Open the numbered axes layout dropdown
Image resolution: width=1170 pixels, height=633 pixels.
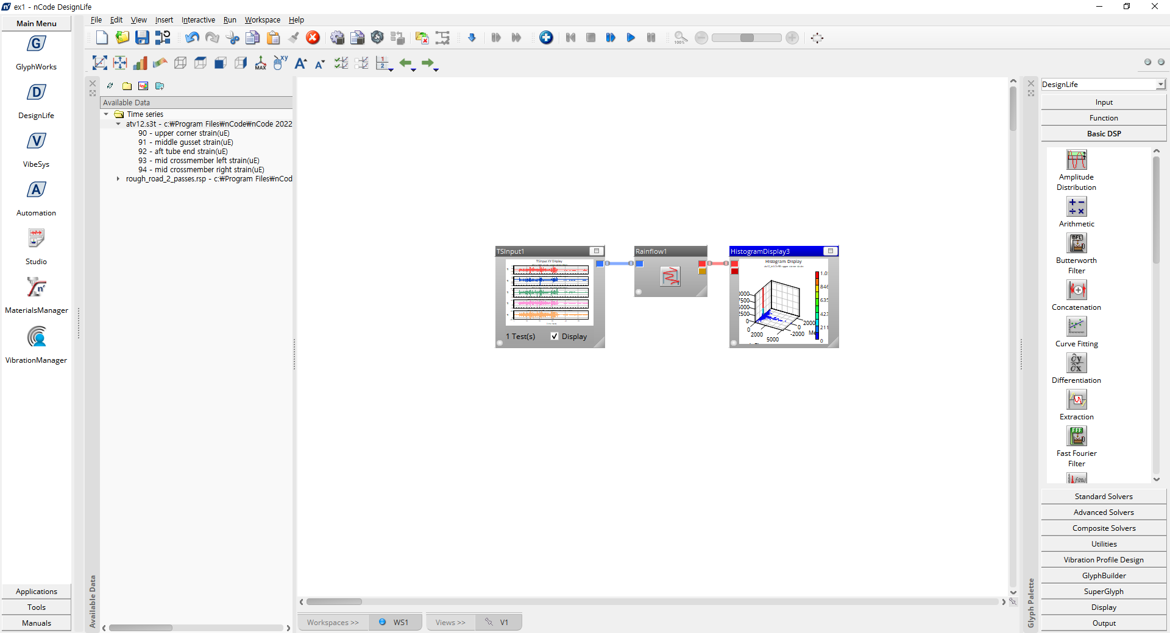391,69
